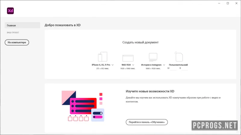Click the Изучите новые возможности XD heading
The height and width of the screenshot is (135, 241).
(150, 91)
